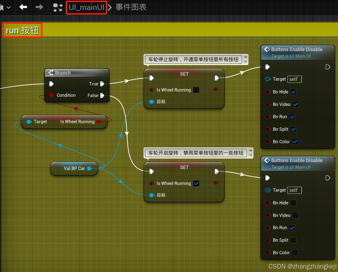Check Bn Split in lower function node
Screen dimensions: 338x272
(x=293, y=240)
